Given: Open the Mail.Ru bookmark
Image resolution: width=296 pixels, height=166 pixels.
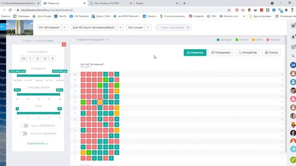Looking at the screenshot, I should click(x=61, y=16).
